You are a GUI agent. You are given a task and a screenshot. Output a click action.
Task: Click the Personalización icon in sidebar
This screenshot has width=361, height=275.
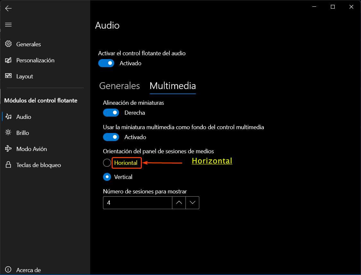click(8, 60)
